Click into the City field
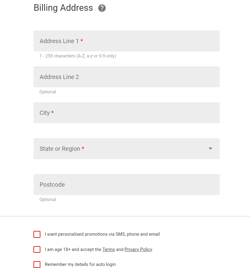Screen dimensions: 250x268 (126, 113)
